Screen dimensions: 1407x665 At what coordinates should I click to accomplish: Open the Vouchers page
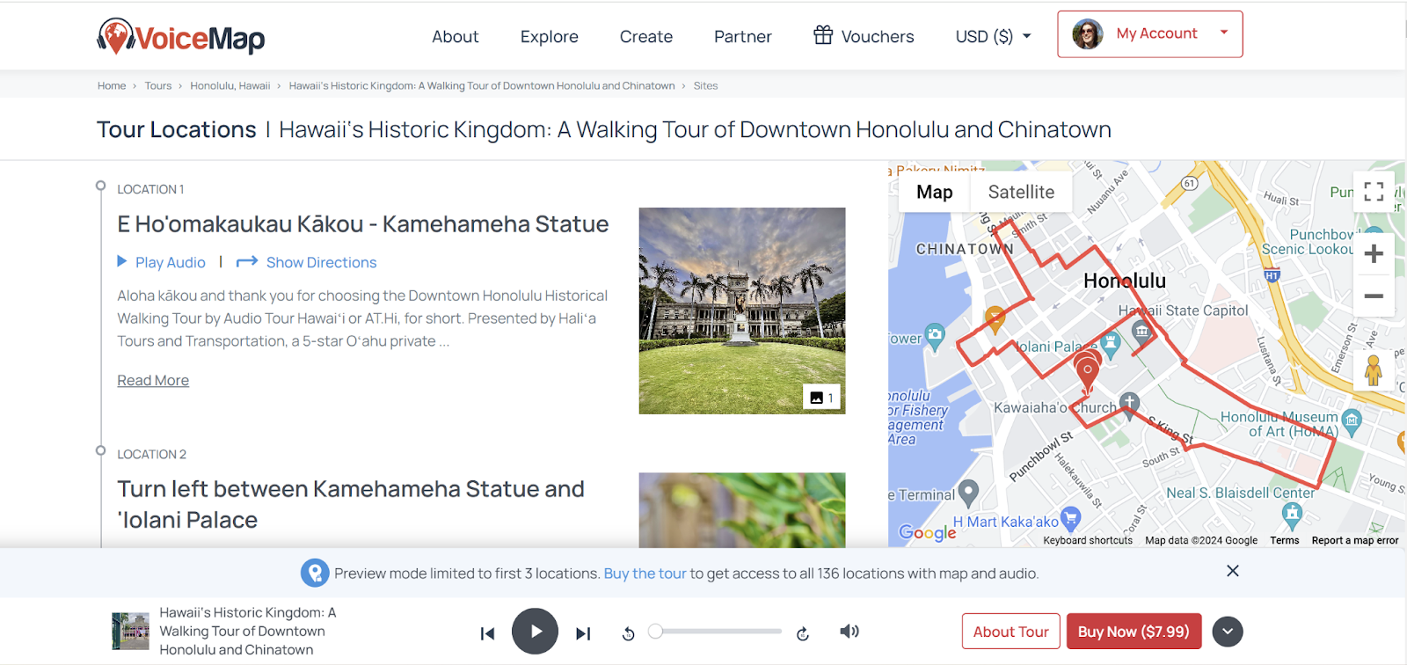point(864,36)
